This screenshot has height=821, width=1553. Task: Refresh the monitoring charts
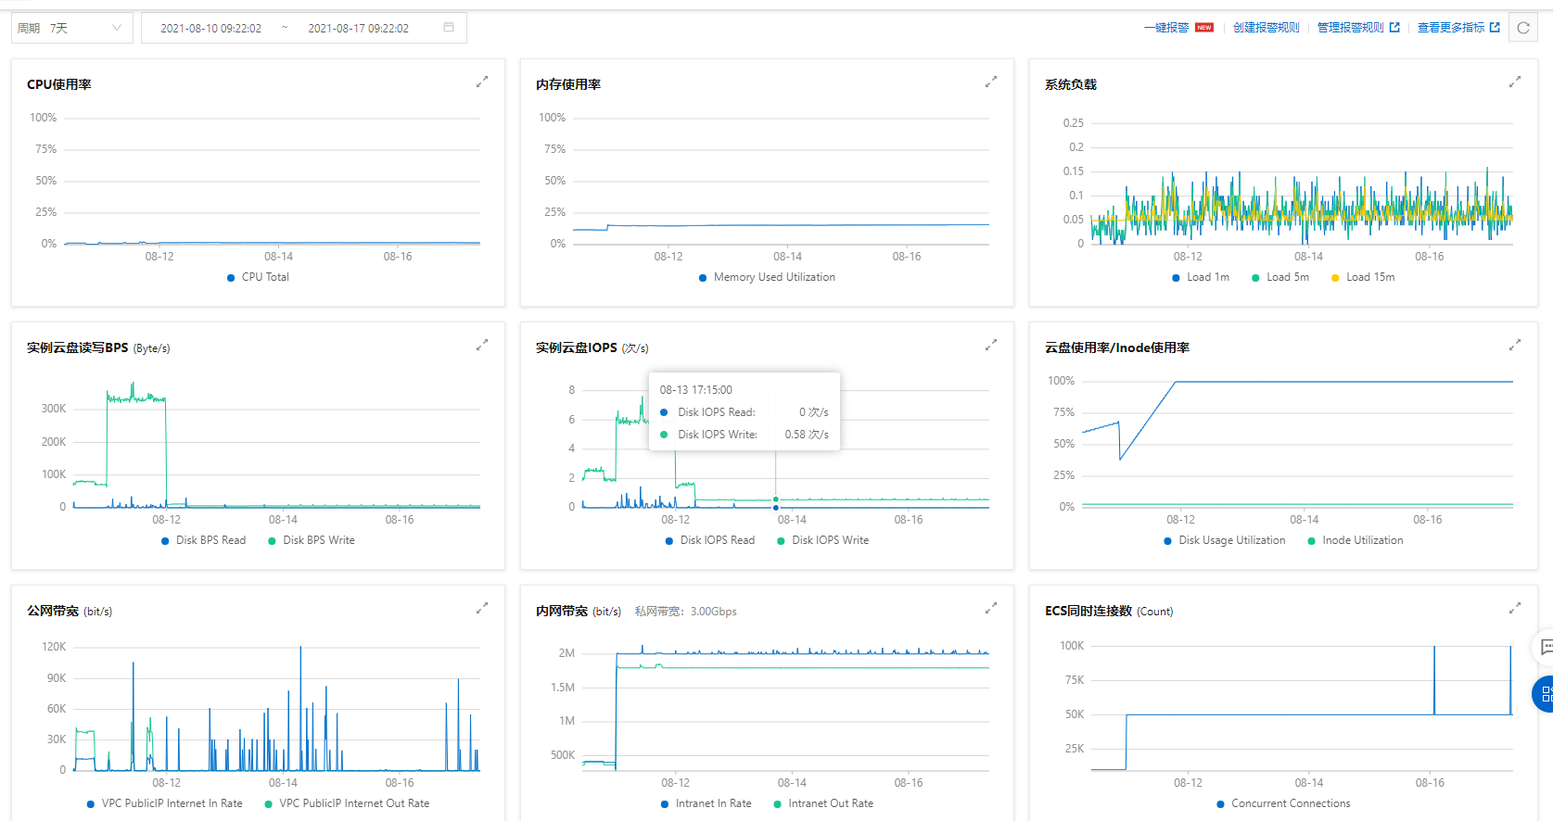pyautogui.click(x=1523, y=28)
